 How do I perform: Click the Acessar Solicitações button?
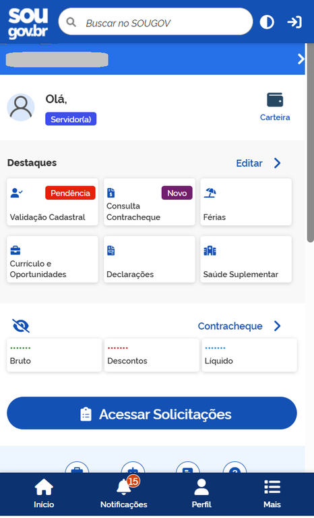[x=152, y=413]
